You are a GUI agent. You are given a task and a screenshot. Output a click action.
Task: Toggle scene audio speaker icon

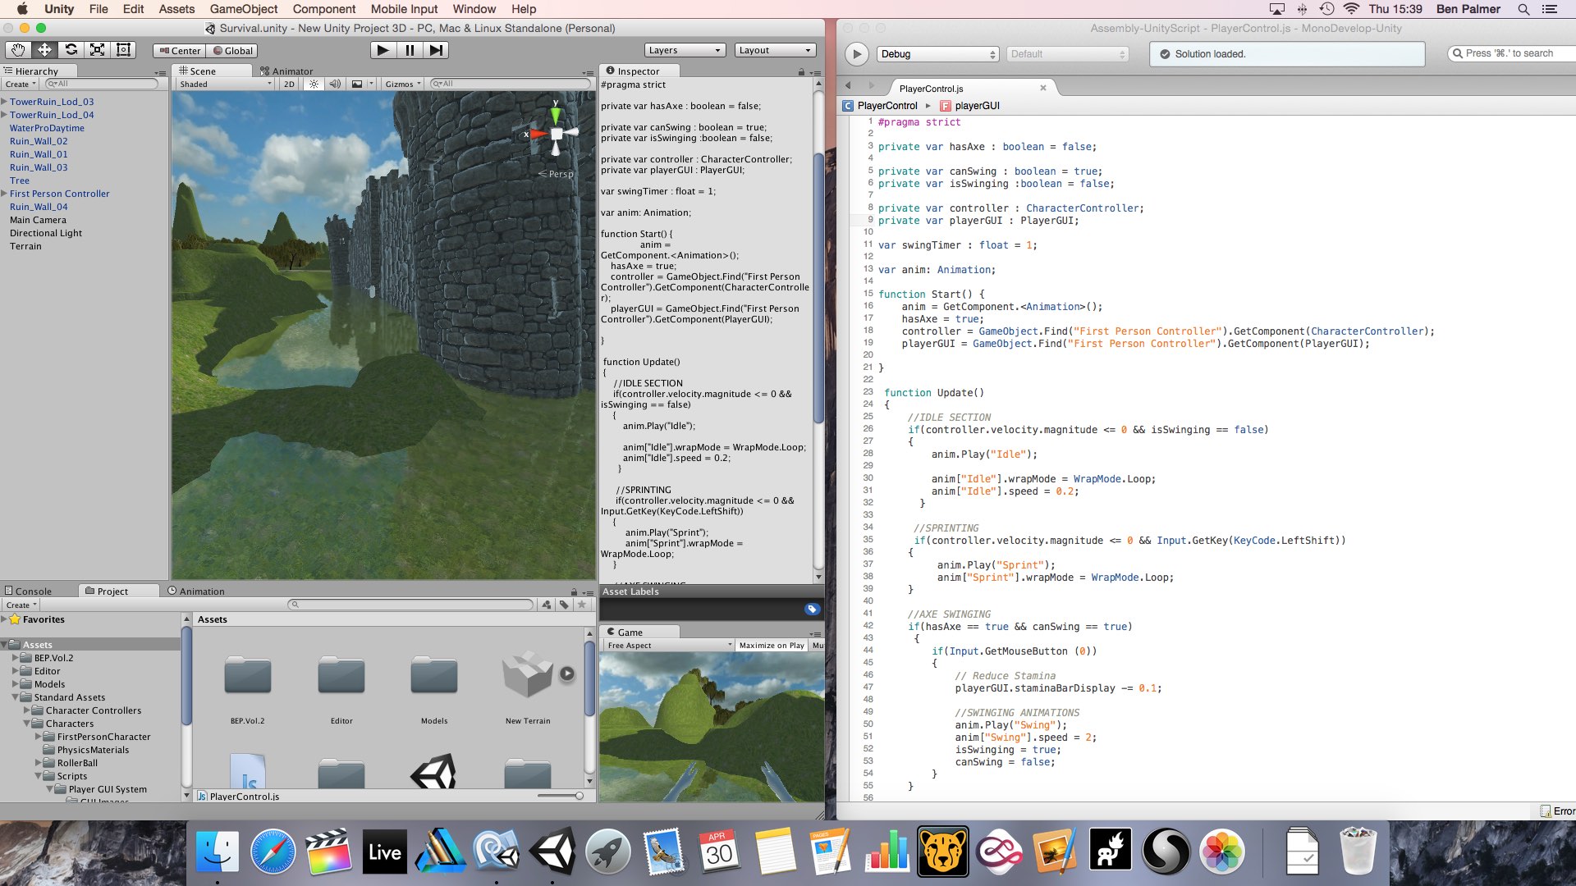(335, 84)
